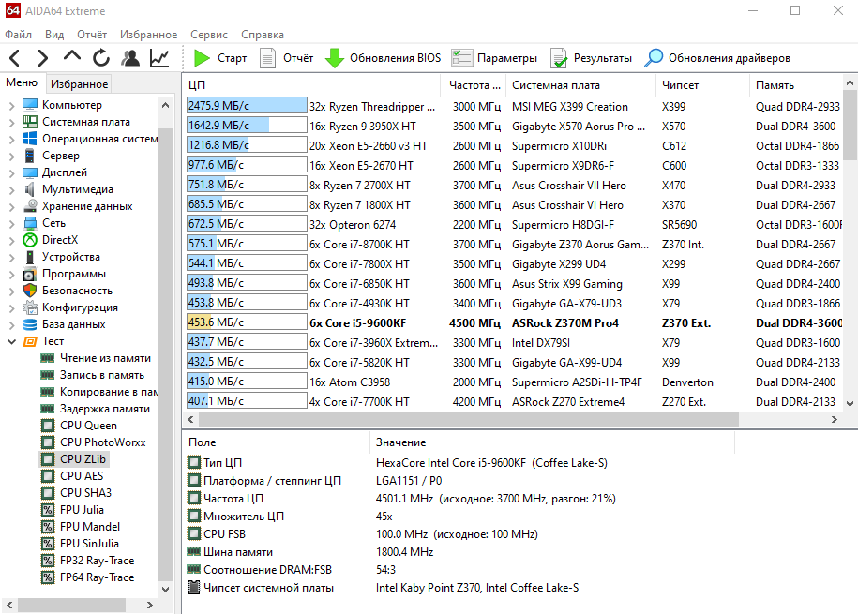Click the refresh toolbar icon
This screenshot has width=858, height=614.
pyautogui.click(x=100, y=58)
